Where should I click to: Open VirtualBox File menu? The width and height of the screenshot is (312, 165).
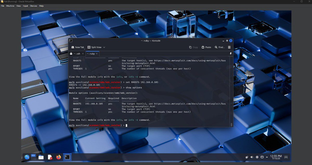[x=3, y=6]
